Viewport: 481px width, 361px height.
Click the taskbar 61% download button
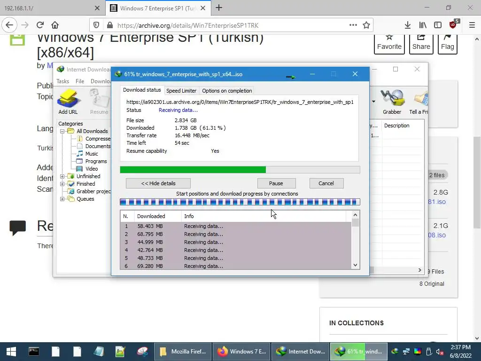tap(358, 352)
